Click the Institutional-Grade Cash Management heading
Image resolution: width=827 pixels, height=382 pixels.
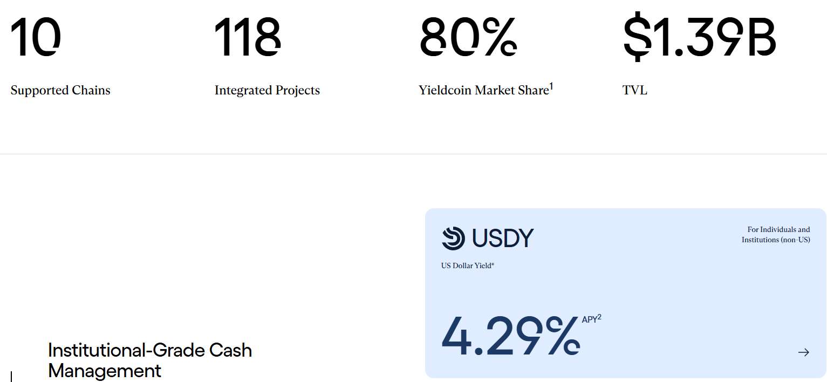[150, 360]
